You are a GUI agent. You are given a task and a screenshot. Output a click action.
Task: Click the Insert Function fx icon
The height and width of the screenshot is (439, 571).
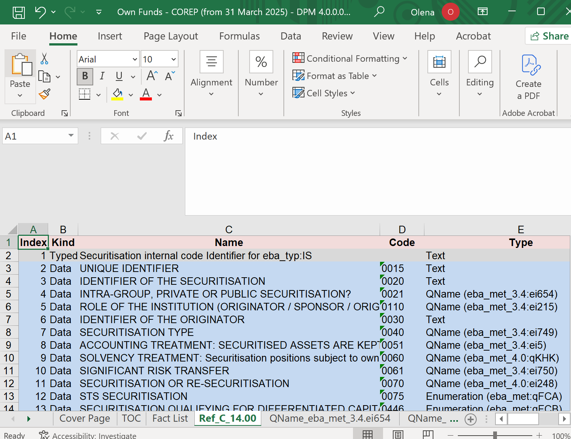click(168, 136)
